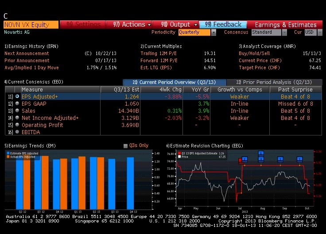Click event marker 3 on the estimate revision chart
This screenshot has width=326, height=234.
click(280, 159)
